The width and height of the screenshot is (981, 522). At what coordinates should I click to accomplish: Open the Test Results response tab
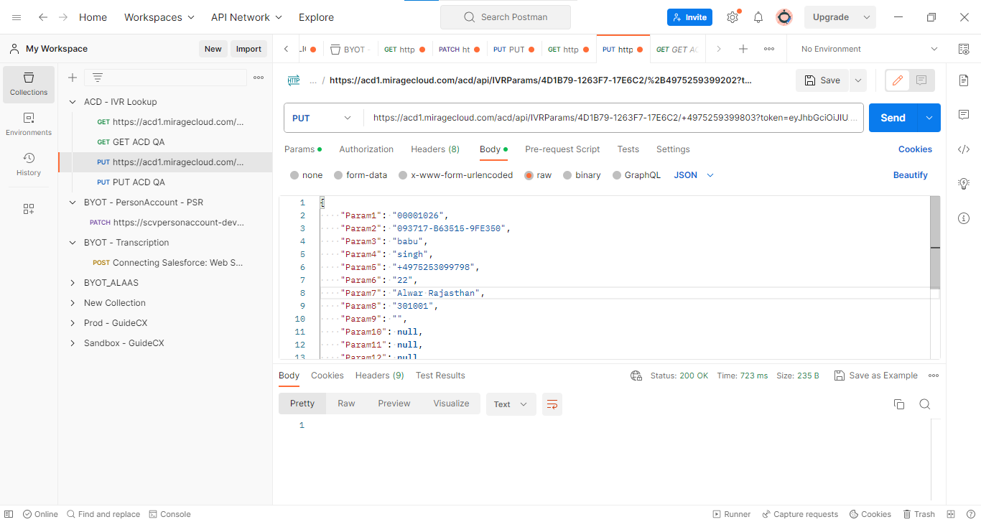point(440,376)
